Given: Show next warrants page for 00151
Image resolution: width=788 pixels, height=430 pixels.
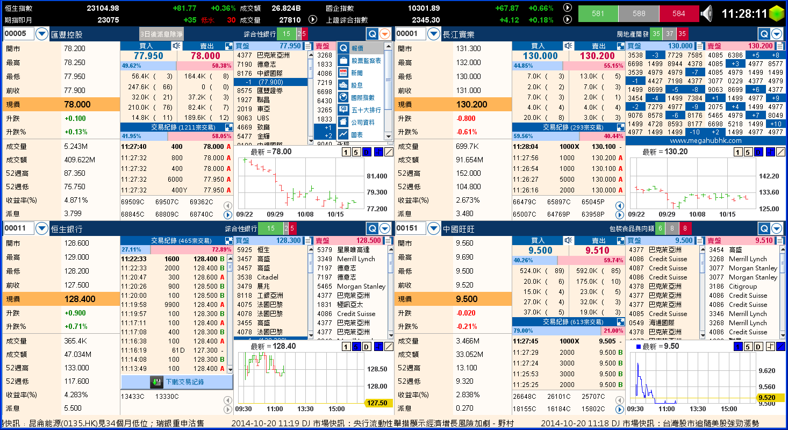Looking at the screenshot, I should tap(619, 410).
